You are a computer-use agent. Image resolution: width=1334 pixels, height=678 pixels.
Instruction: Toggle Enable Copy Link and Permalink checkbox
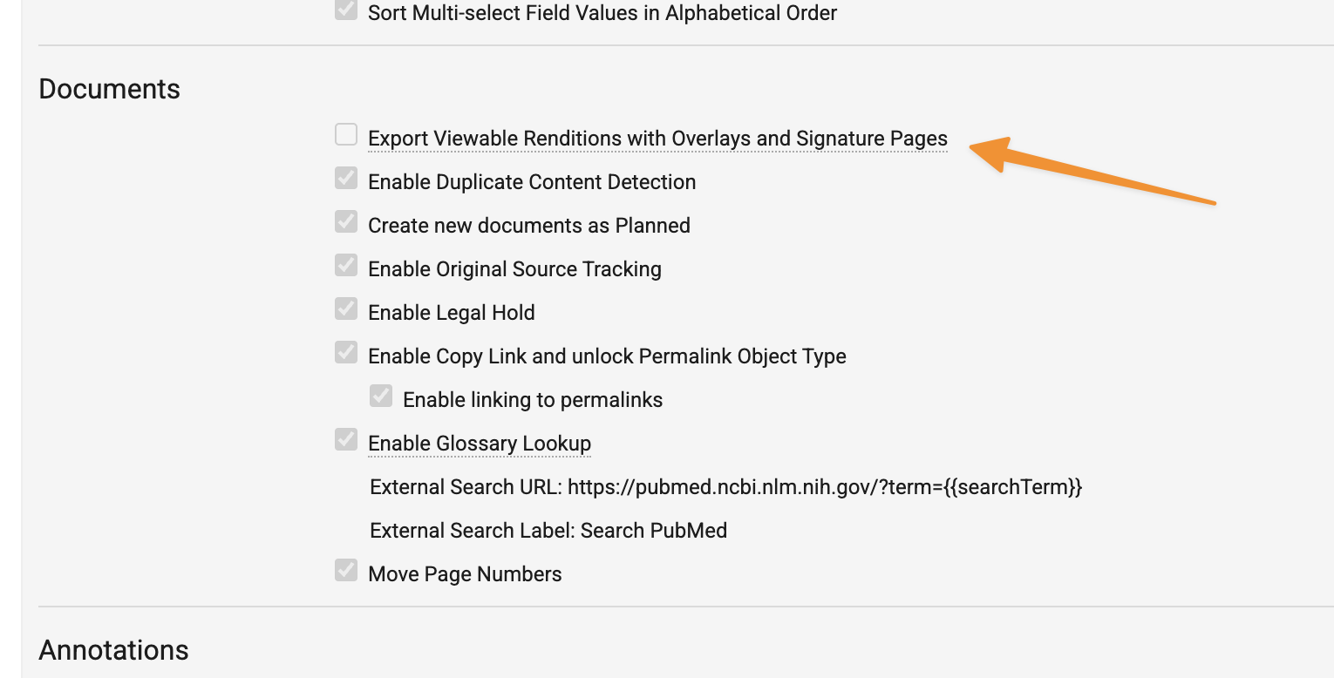pyautogui.click(x=346, y=353)
